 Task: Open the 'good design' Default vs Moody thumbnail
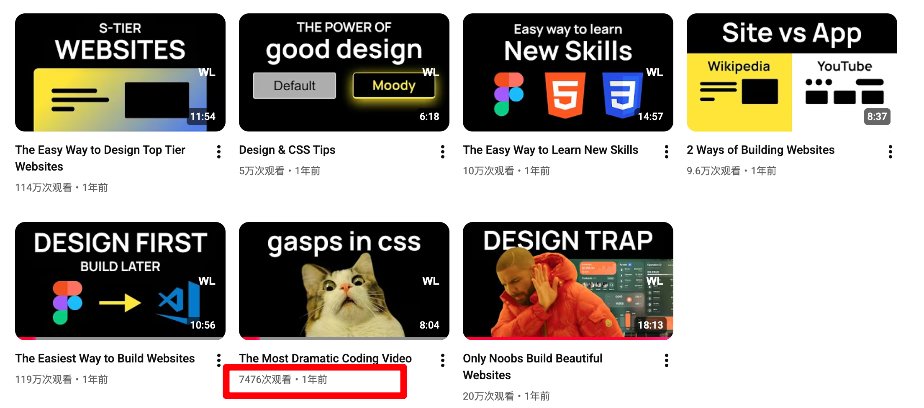point(344,72)
